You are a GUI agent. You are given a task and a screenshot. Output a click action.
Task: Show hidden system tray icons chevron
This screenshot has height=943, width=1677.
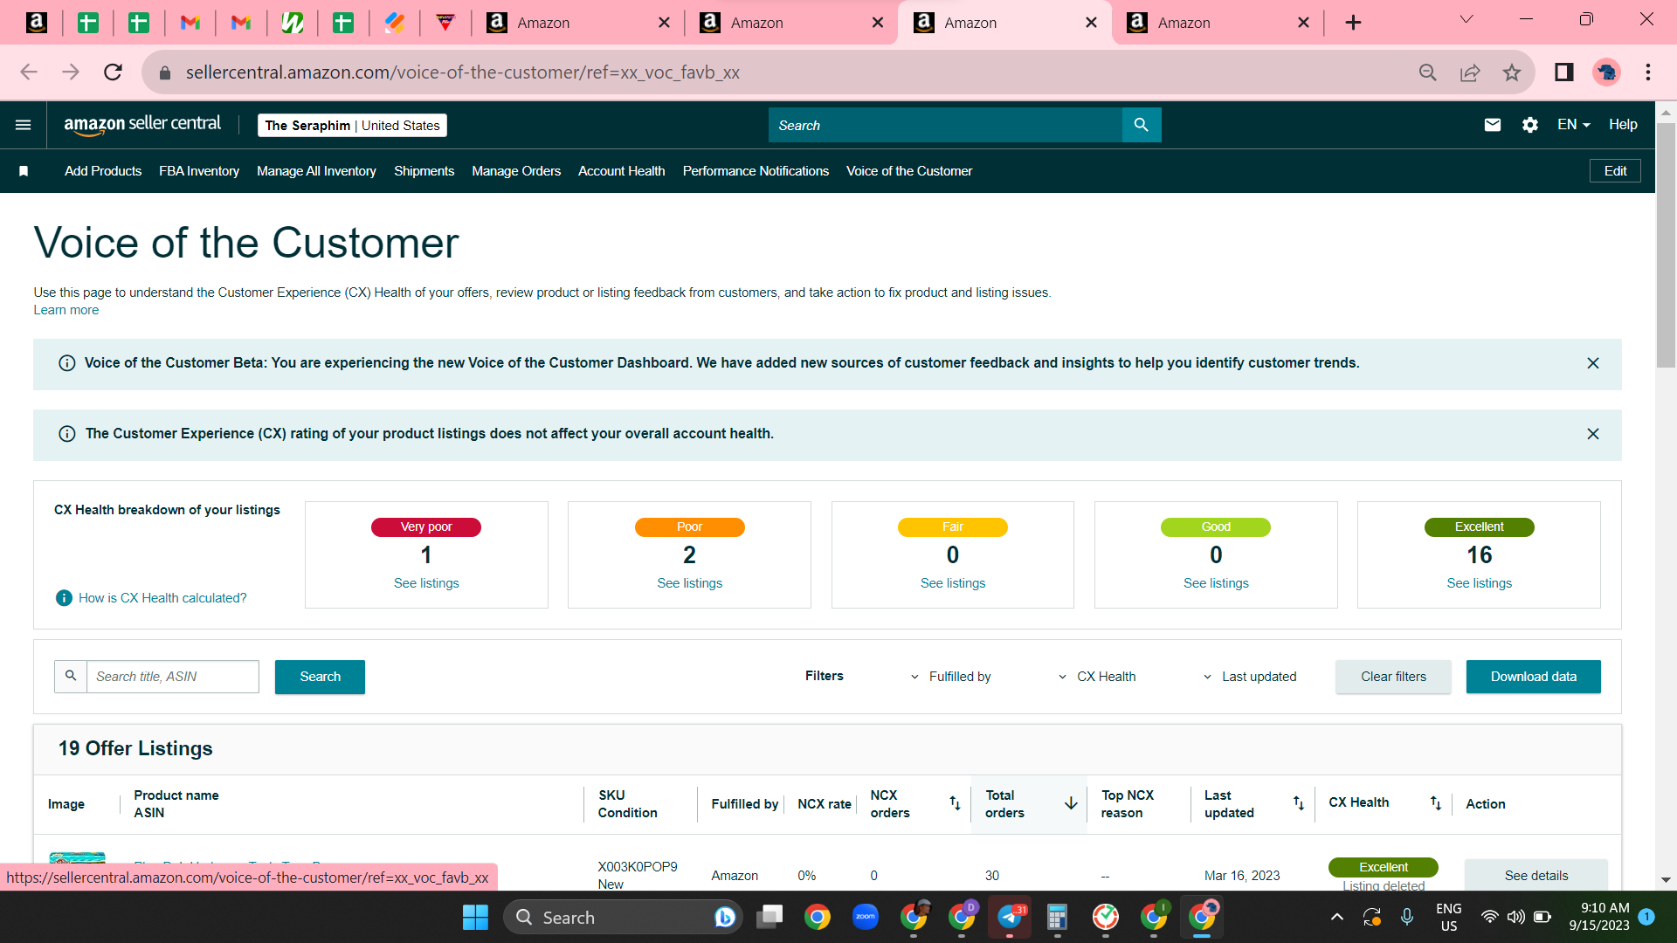pos(1336,917)
